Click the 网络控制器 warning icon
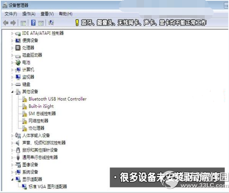 25,121
